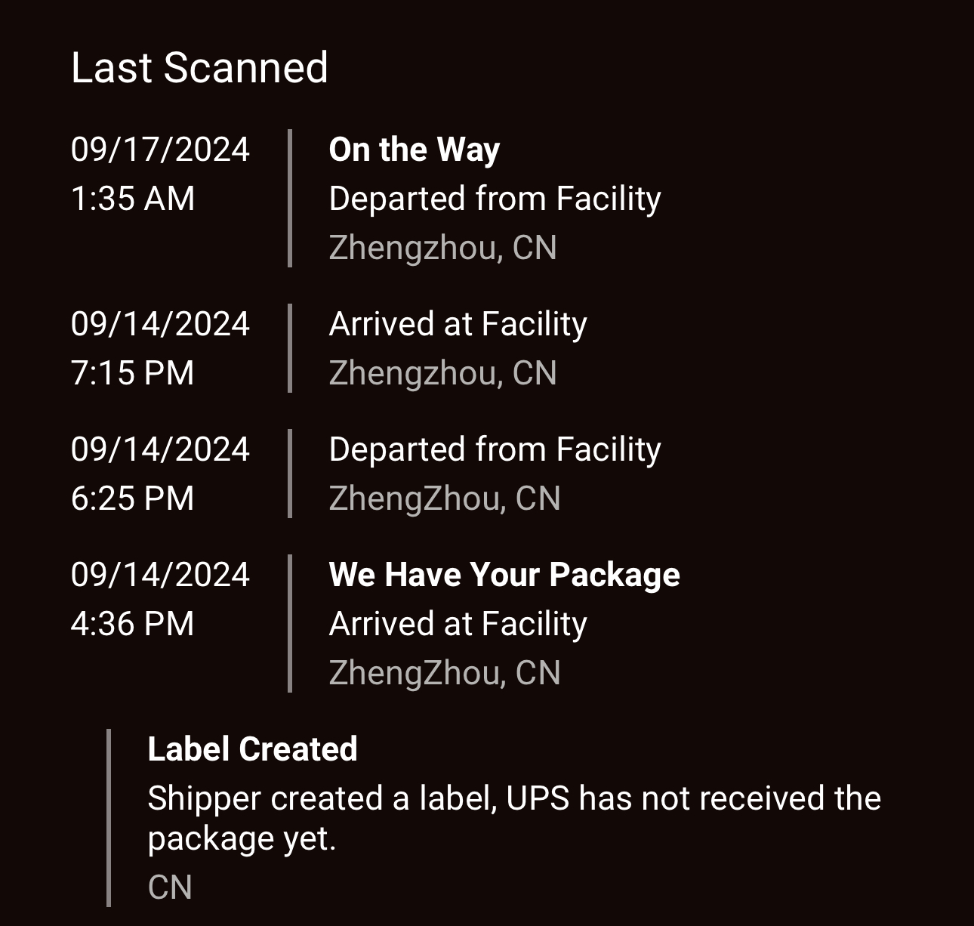The width and height of the screenshot is (974, 926).
Task: Select 'ZhengZhou, CN' in 6:25 PM entry
Action: point(445,498)
